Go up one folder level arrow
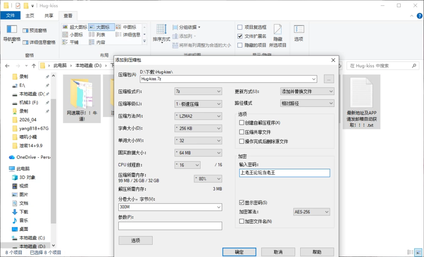Viewport: 424px width, 257px height. 34,66
